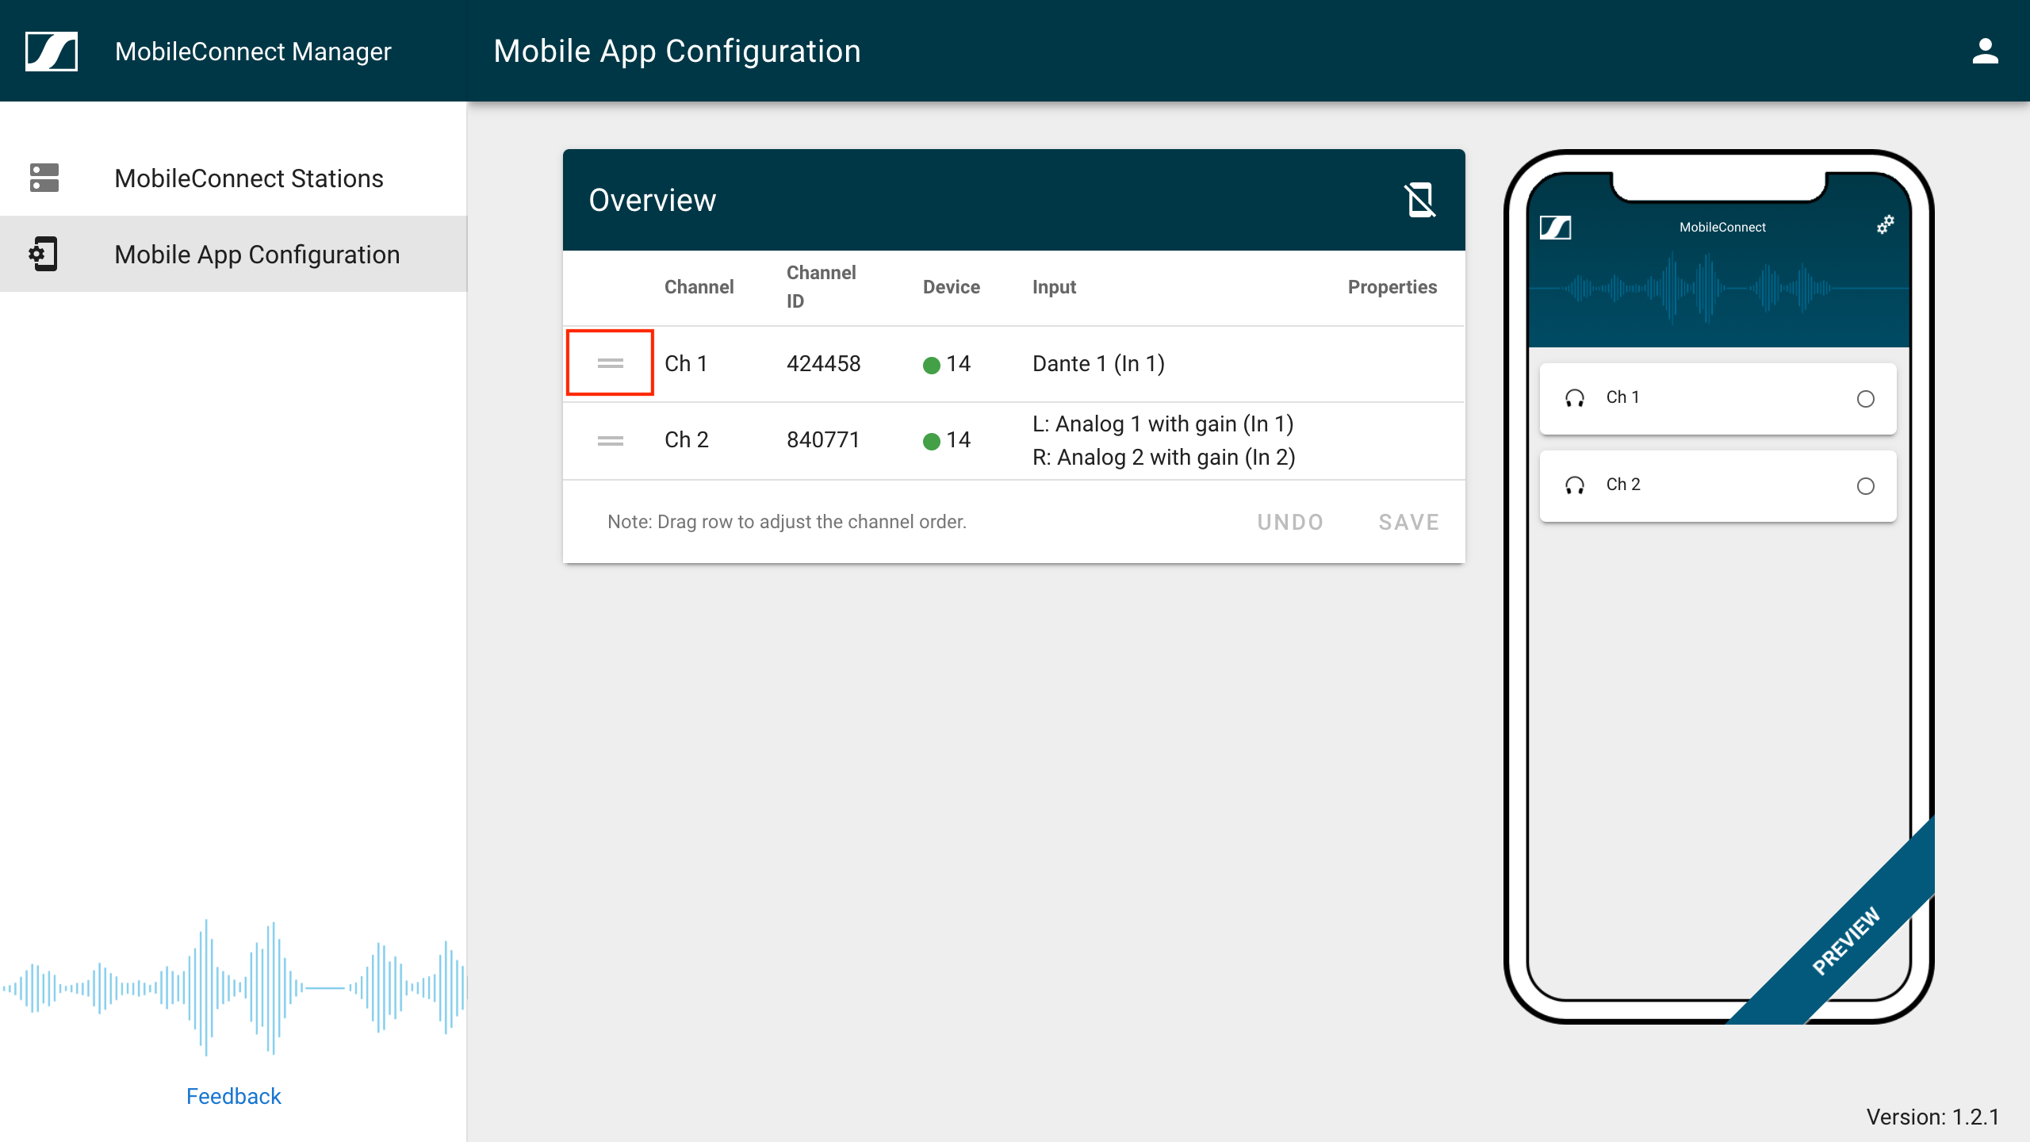Click the Device column header
Viewport: 2030px width, 1142px height.
tap(952, 287)
